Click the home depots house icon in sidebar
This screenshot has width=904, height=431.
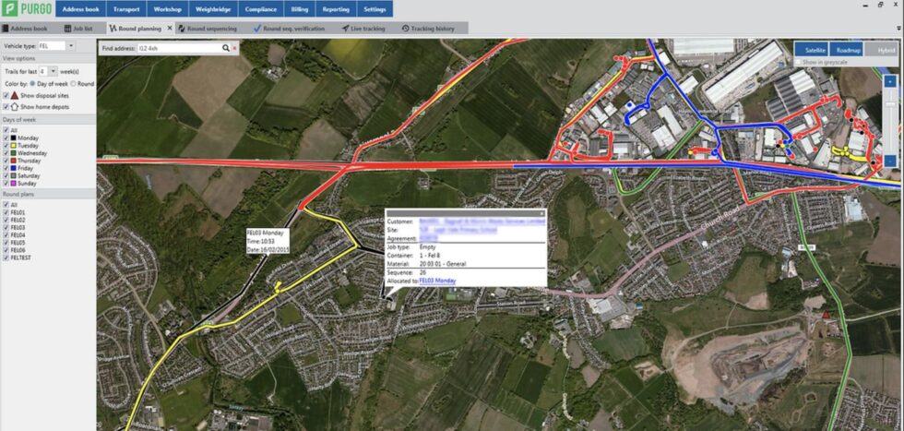tap(15, 107)
